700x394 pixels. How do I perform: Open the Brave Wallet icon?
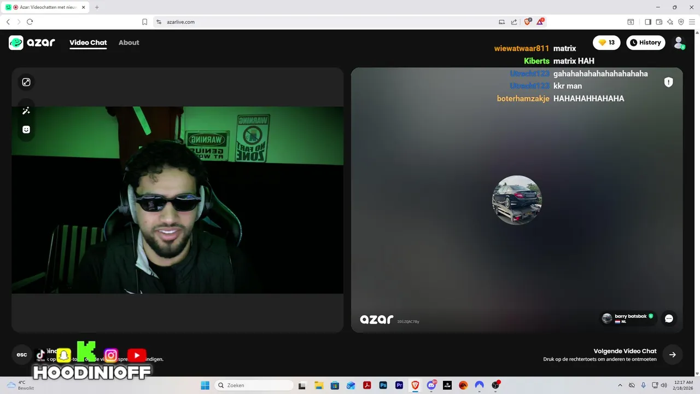[659, 22]
